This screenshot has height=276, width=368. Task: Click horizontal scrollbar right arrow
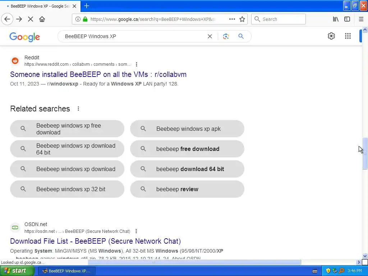point(359,262)
